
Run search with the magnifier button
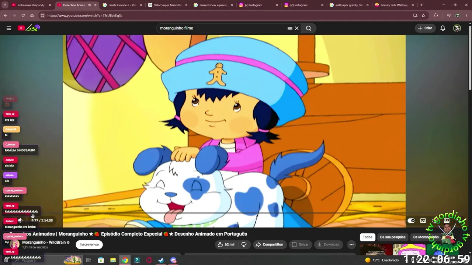[x=309, y=28]
